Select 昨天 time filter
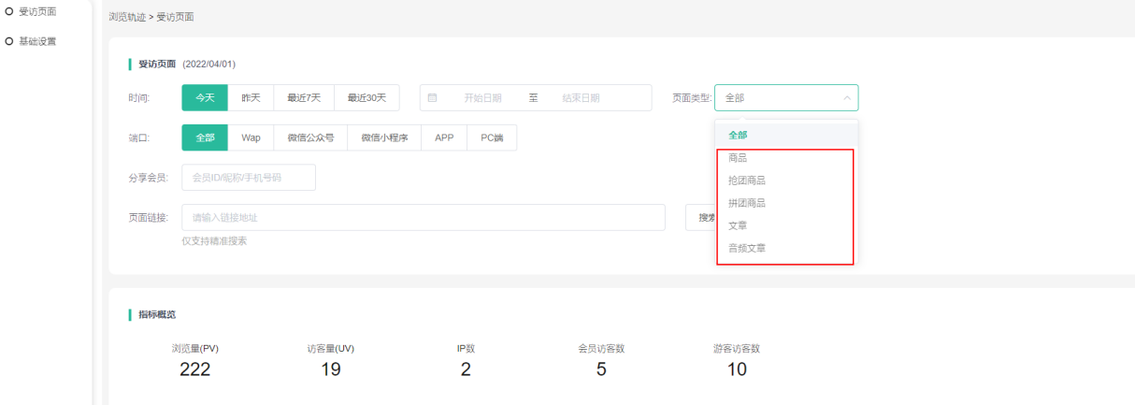This screenshot has width=1135, height=405. pos(251,97)
